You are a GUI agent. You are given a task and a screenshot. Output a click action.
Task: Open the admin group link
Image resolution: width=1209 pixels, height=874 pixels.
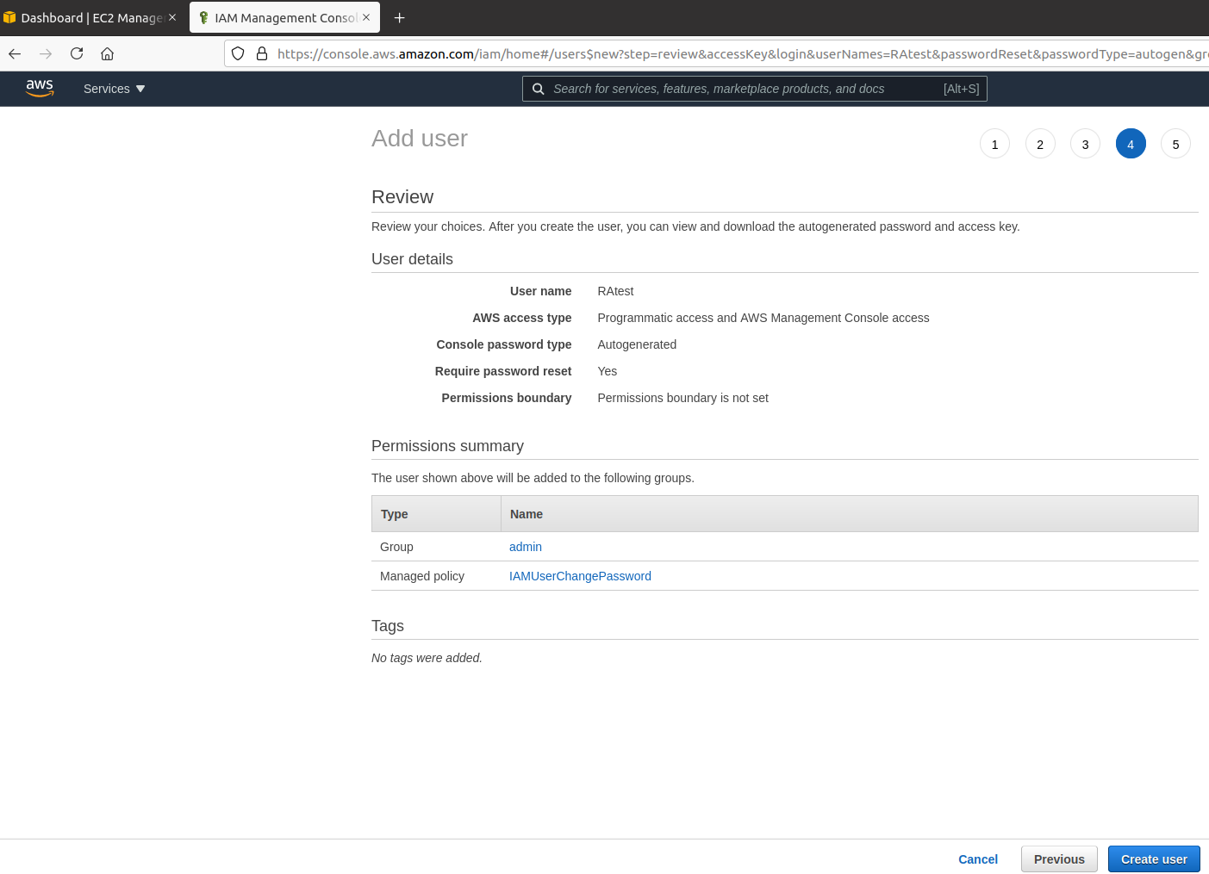click(526, 547)
